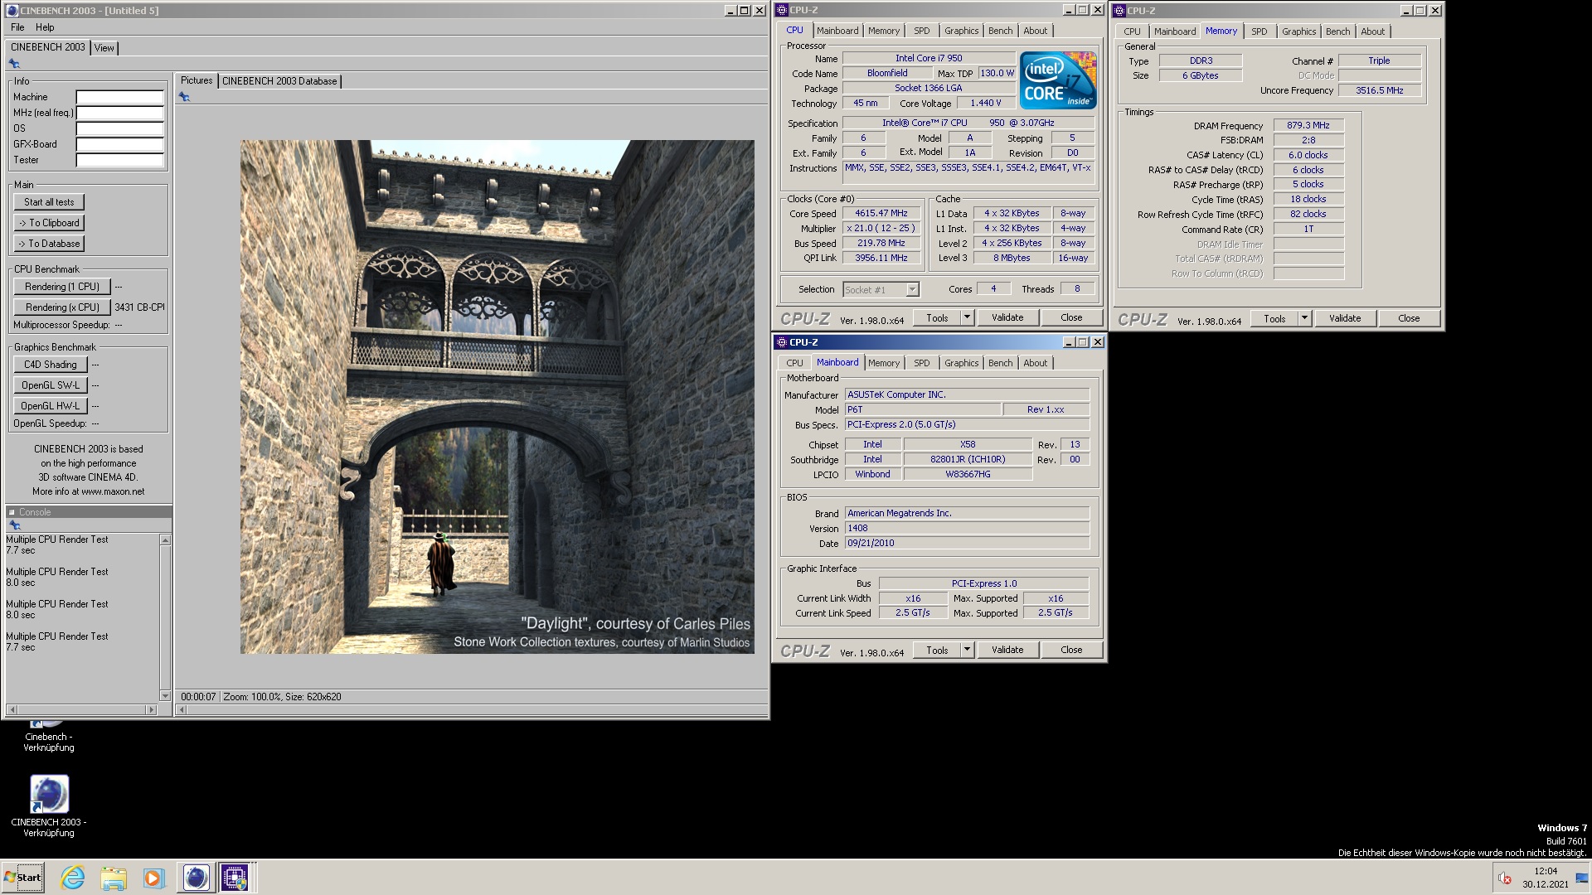Open Graphics tab in CPU-Z Mainboard window

click(x=962, y=363)
